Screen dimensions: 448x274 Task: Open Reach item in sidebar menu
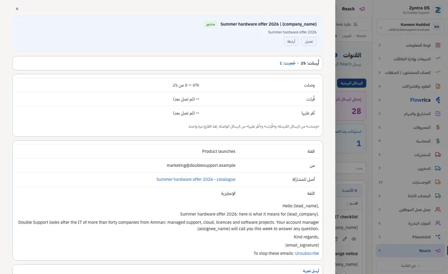point(410,251)
